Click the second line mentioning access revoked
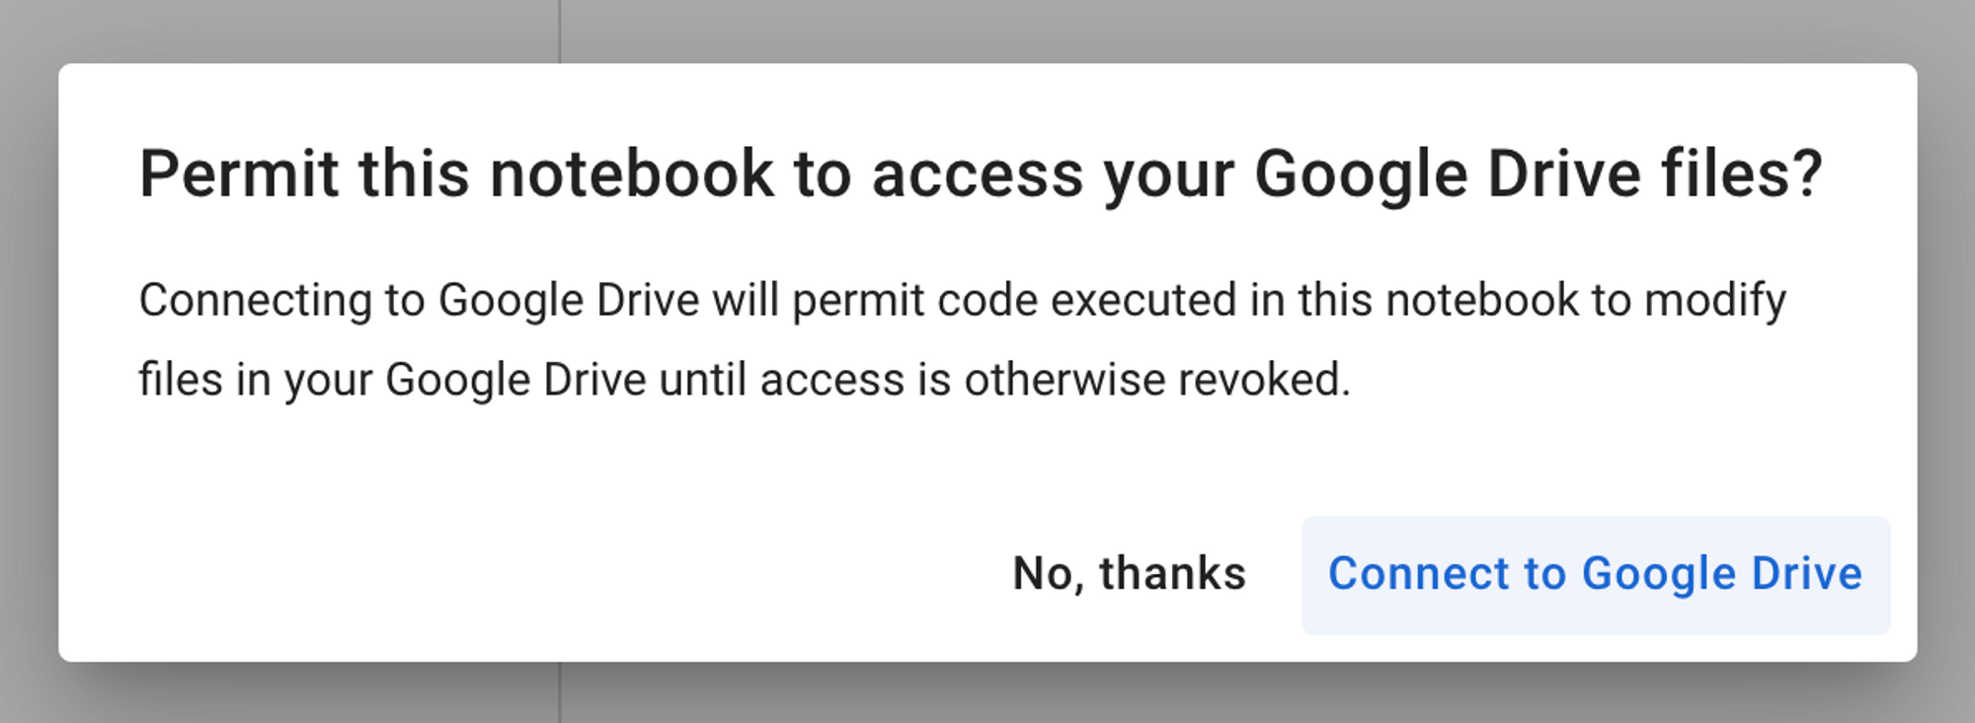 click(x=744, y=380)
